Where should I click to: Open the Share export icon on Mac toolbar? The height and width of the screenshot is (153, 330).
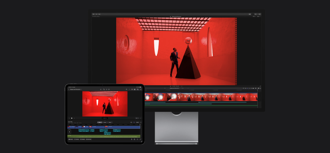(260, 14)
